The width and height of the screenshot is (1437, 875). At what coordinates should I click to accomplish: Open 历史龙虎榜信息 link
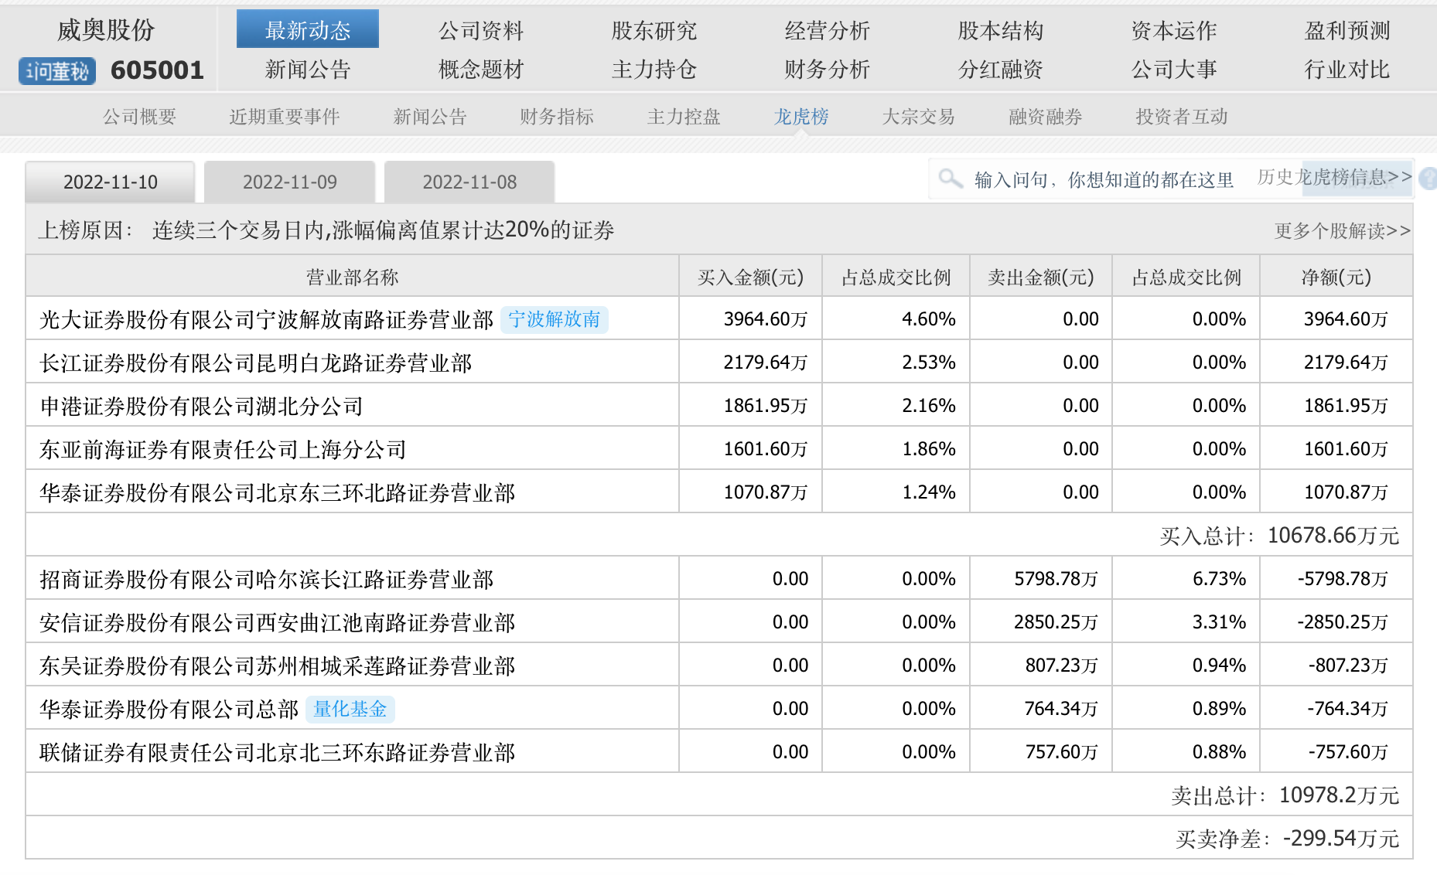point(1333,177)
